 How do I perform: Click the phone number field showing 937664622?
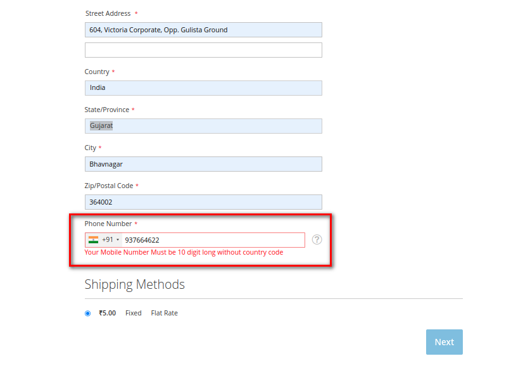(213, 240)
